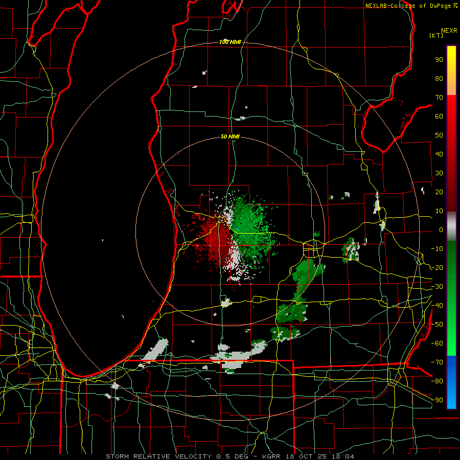Click the -20 value on velocity scale
The image size is (460, 460).
point(437,268)
